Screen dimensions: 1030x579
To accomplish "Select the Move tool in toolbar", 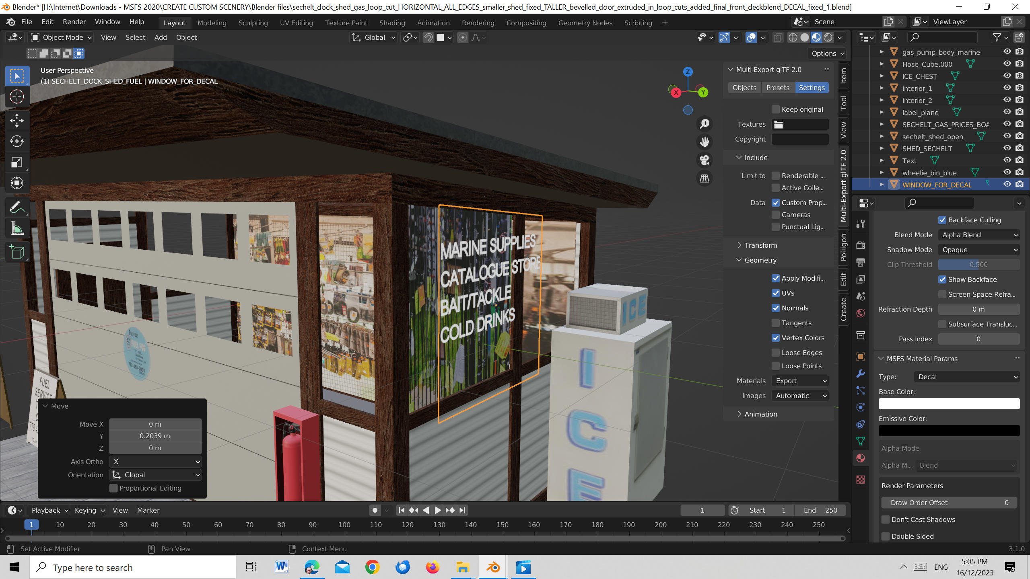I will 17,120.
